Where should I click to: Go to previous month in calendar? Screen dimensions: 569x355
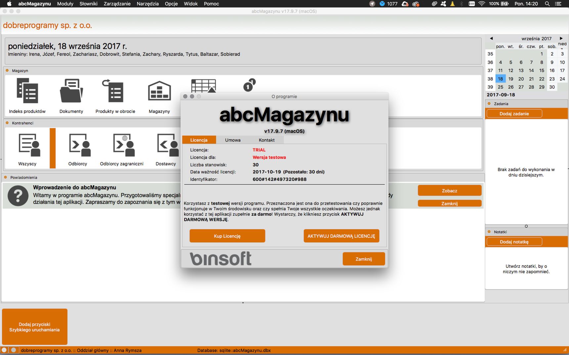[x=491, y=38]
